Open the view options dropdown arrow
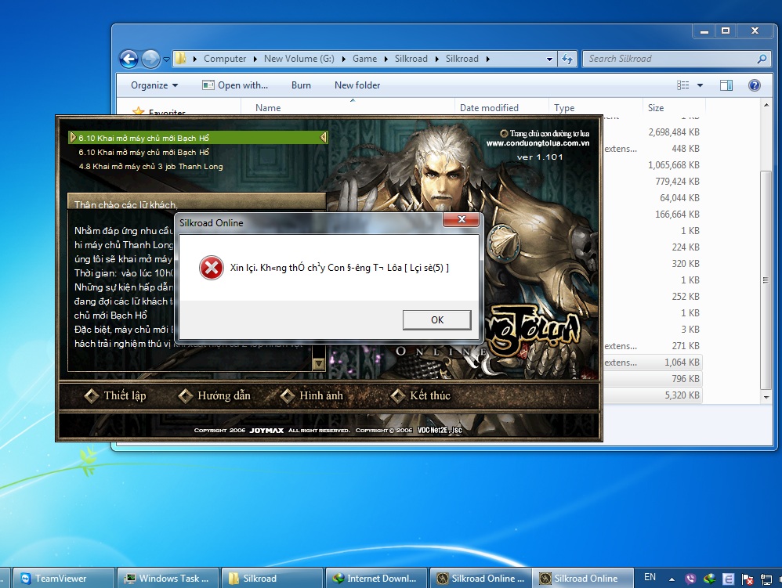Viewport: 782px width, 588px height. click(700, 85)
